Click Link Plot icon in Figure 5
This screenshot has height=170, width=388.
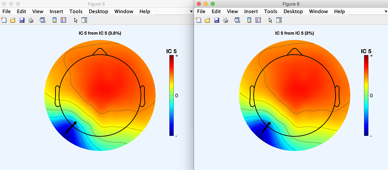point(42,20)
